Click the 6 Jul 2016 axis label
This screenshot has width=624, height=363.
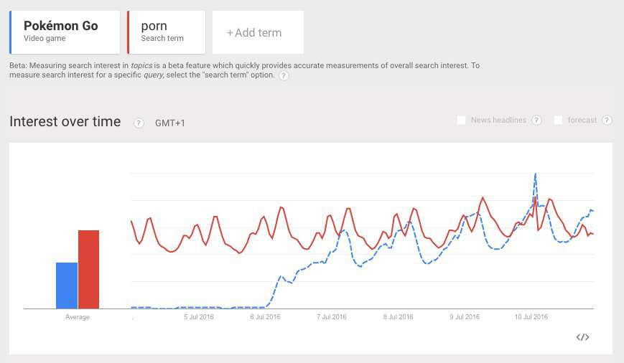[265, 316]
